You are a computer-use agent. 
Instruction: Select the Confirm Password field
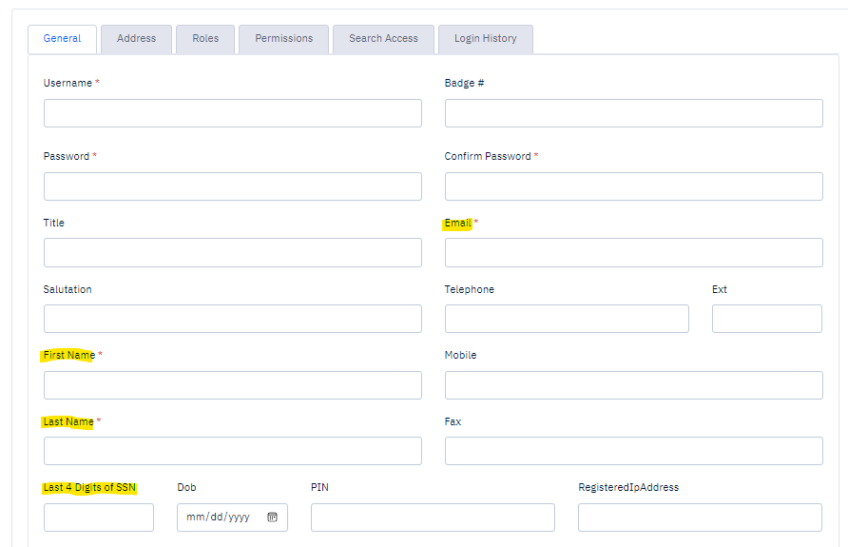633,186
